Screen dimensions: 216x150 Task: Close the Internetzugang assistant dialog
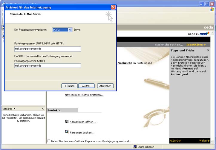tap(113, 7)
